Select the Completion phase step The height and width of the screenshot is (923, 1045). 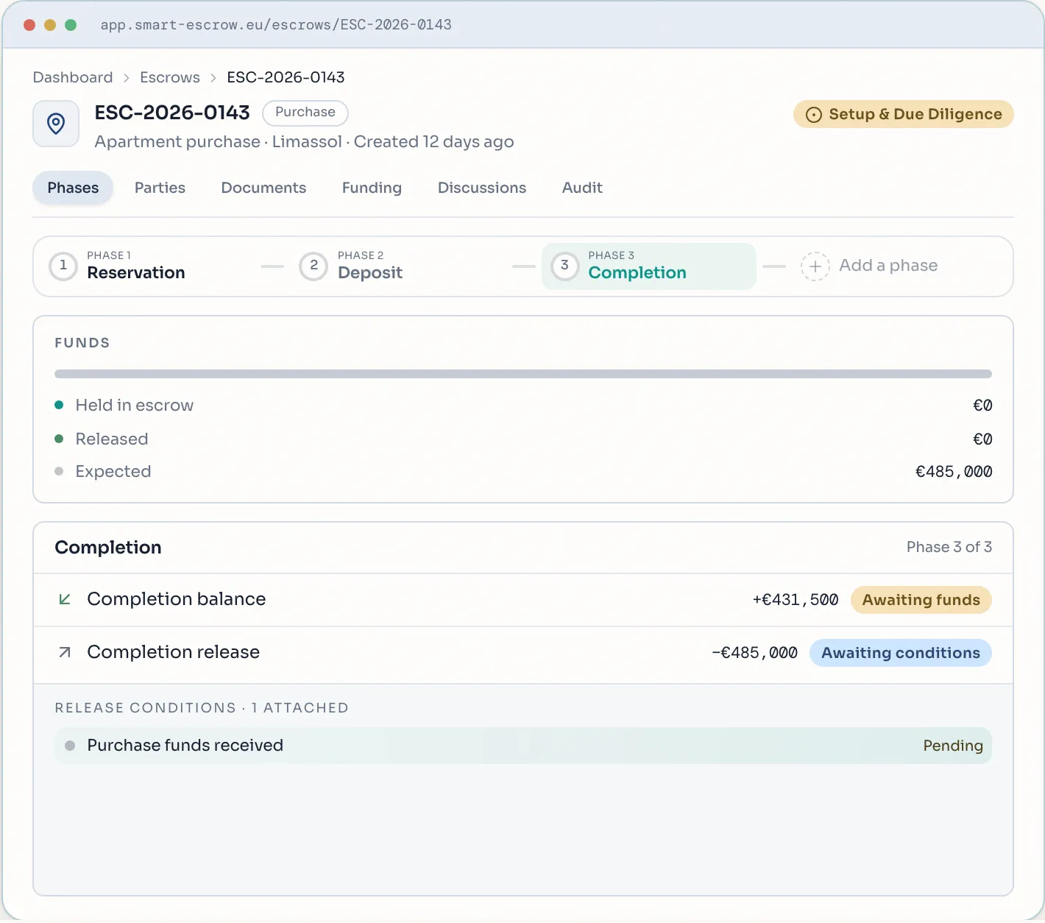pyautogui.click(x=649, y=266)
